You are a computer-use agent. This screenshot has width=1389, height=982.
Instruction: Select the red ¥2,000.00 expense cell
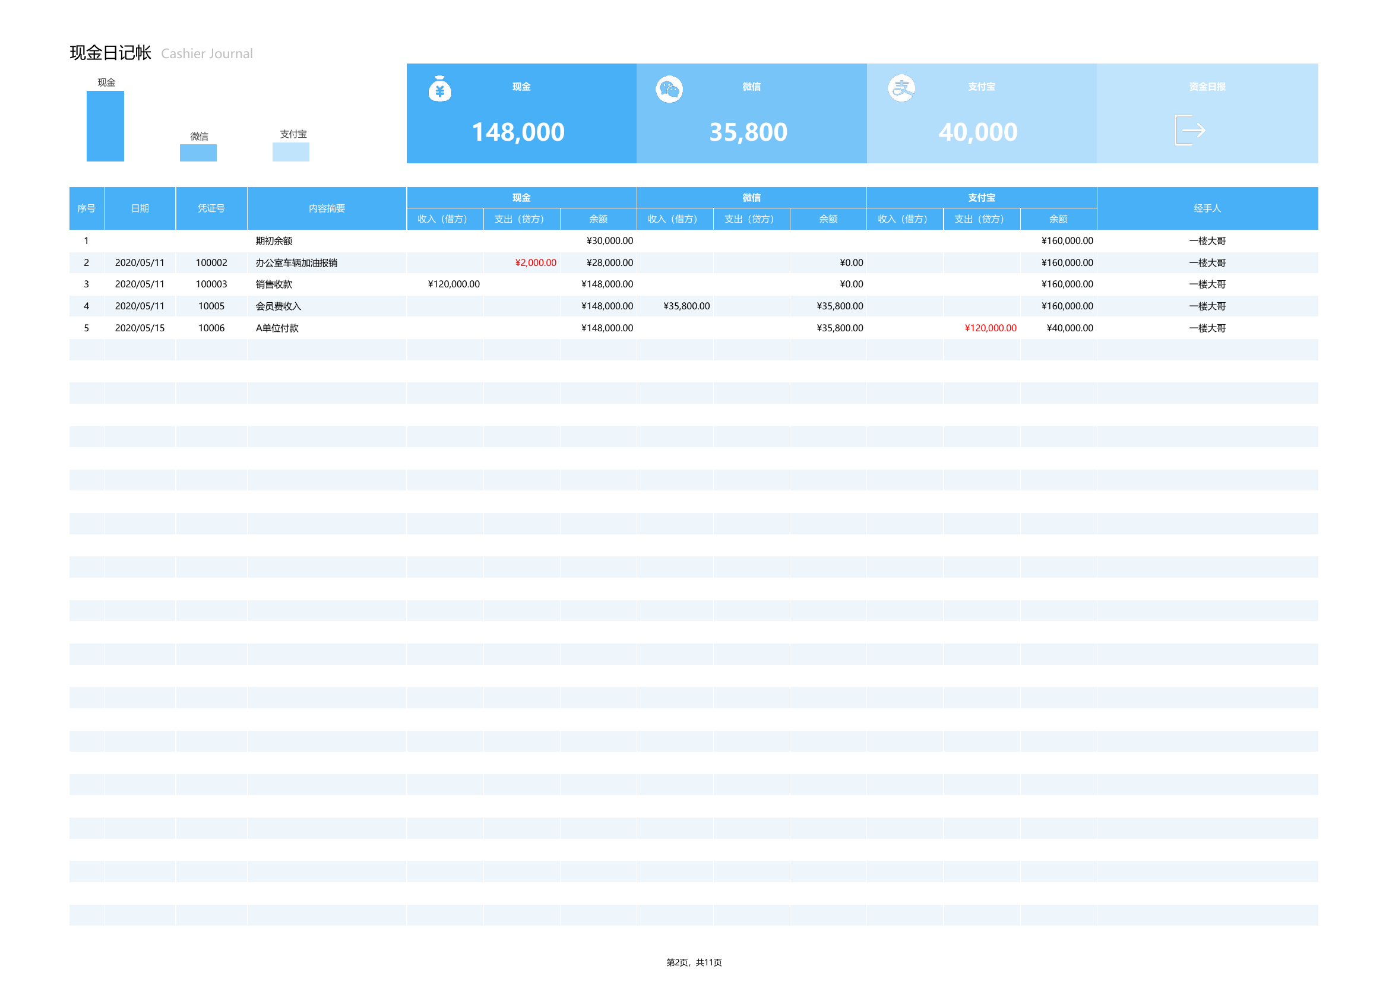click(x=536, y=262)
